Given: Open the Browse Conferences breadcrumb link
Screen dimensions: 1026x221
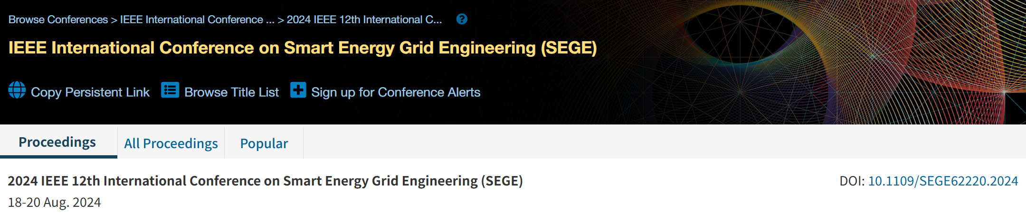Looking at the screenshot, I should 58,20.
